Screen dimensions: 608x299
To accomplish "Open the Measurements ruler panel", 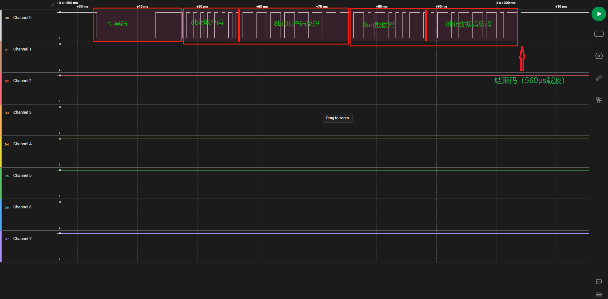I will [598, 78].
